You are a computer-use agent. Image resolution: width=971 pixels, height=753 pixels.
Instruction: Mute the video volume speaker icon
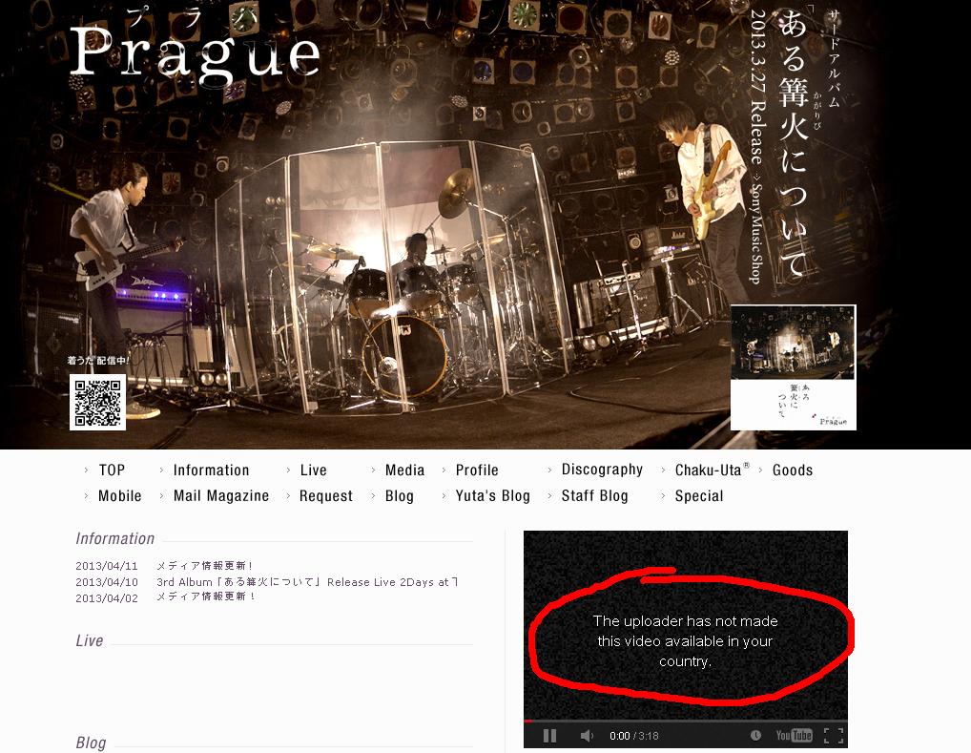click(x=587, y=736)
